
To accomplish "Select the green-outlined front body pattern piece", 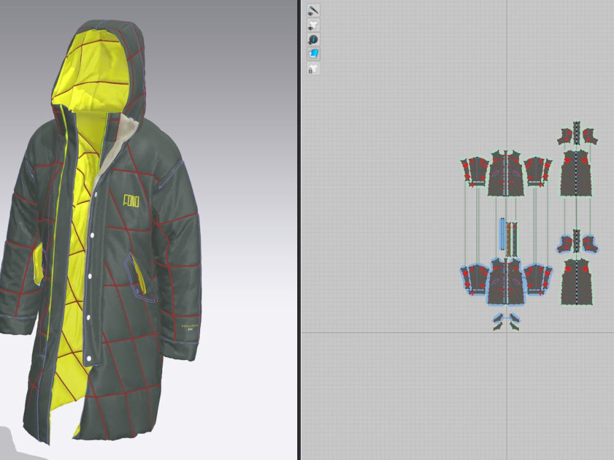I will click(505, 173).
